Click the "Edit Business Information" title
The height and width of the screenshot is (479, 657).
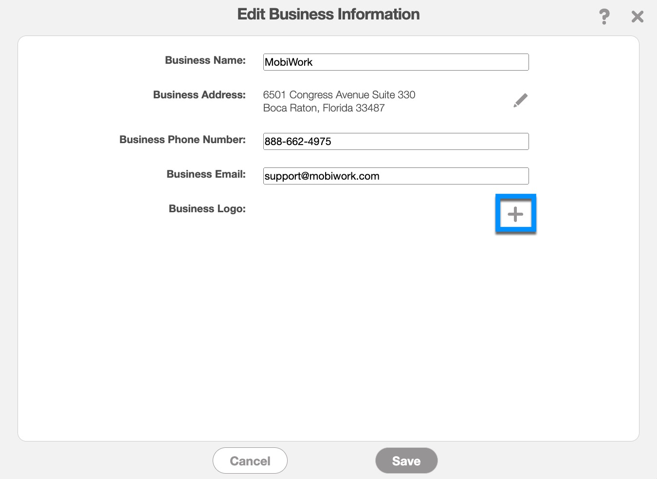[328, 14]
